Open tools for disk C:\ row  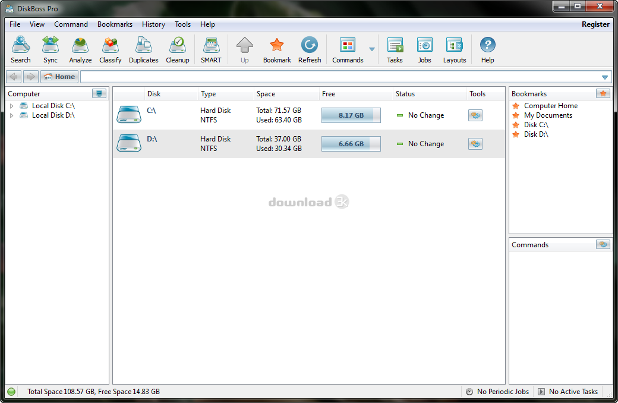pos(475,115)
